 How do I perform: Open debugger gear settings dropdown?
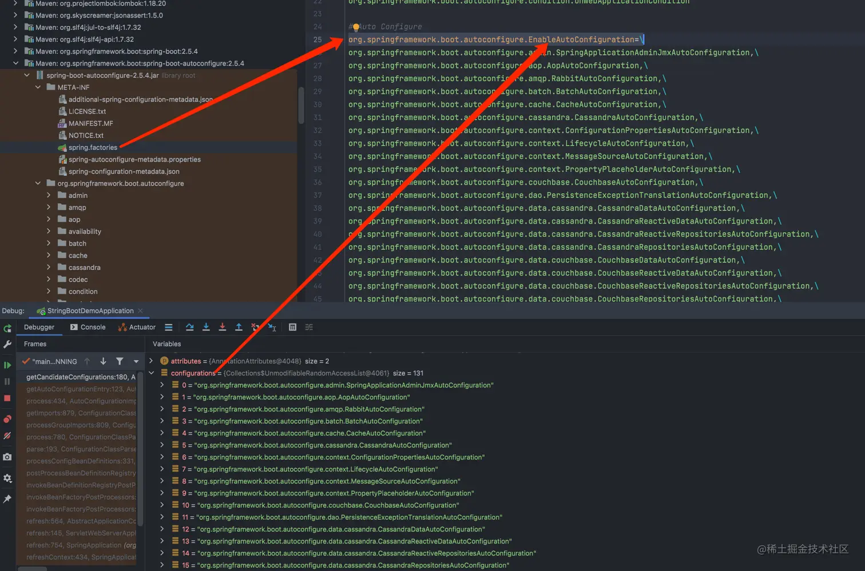pyautogui.click(x=7, y=478)
